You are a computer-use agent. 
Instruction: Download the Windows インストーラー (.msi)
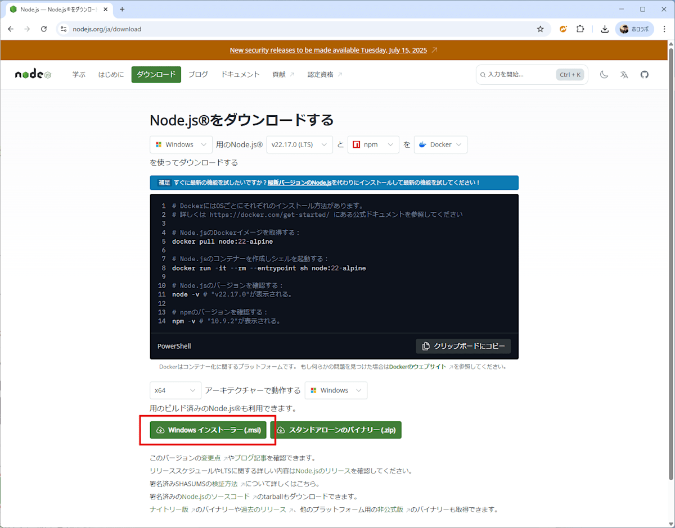208,430
